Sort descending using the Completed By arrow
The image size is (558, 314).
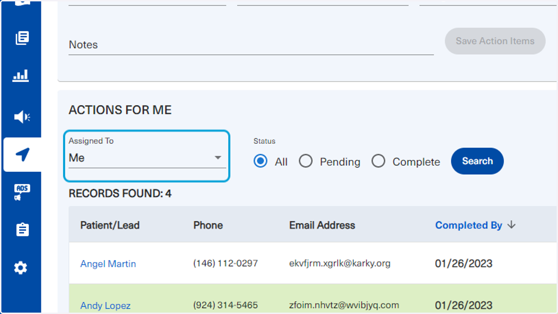(511, 225)
